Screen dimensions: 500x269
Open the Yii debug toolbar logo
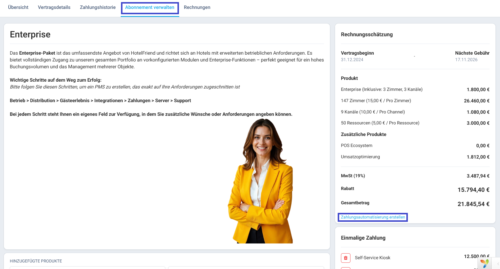click(x=485, y=263)
